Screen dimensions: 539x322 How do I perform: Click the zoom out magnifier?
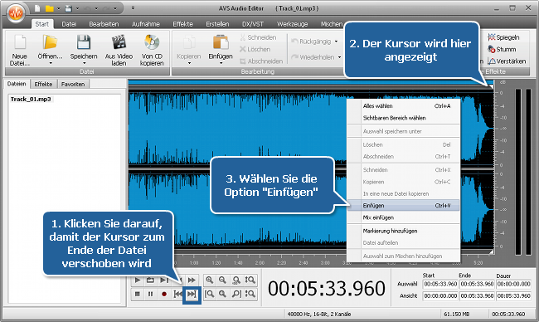[223, 280]
